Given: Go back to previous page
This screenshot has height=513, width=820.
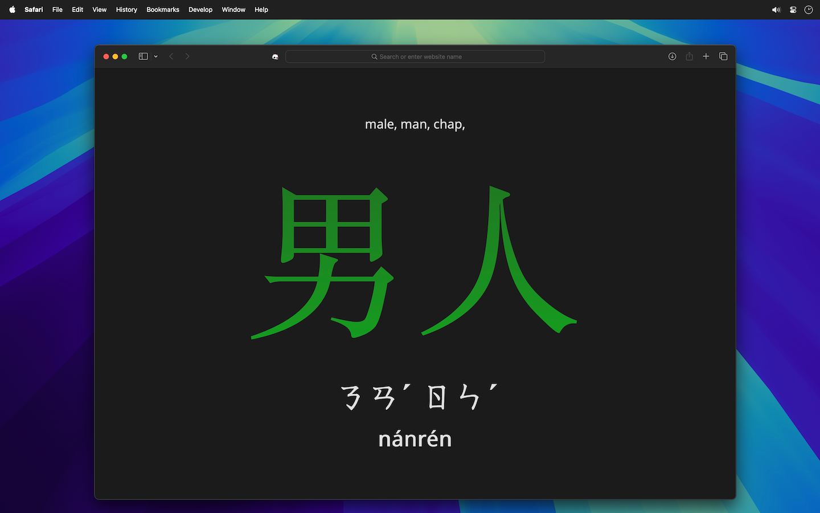Looking at the screenshot, I should pyautogui.click(x=171, y=56).
